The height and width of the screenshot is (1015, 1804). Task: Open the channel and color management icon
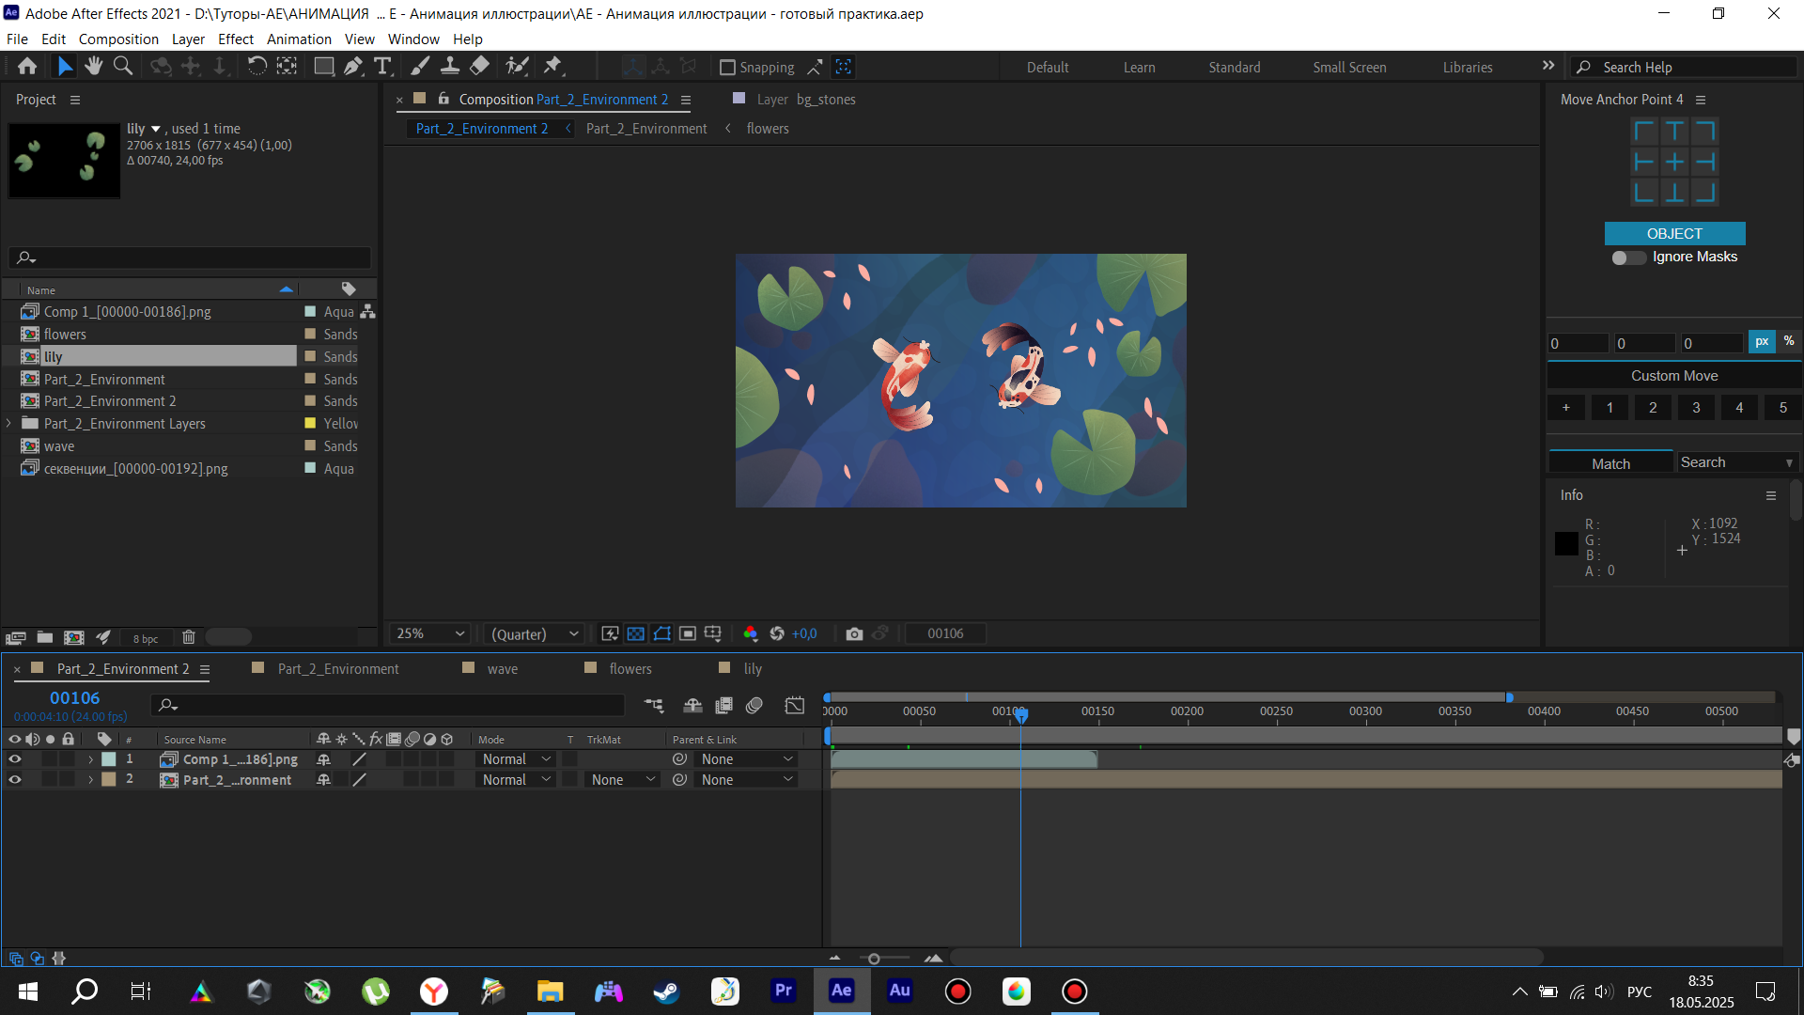[x=751, y=634]
